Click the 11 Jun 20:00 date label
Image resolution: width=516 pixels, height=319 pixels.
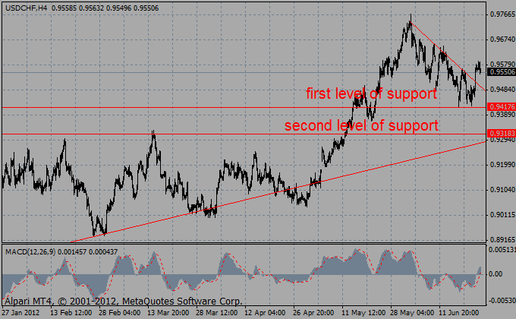coord(460,312)
